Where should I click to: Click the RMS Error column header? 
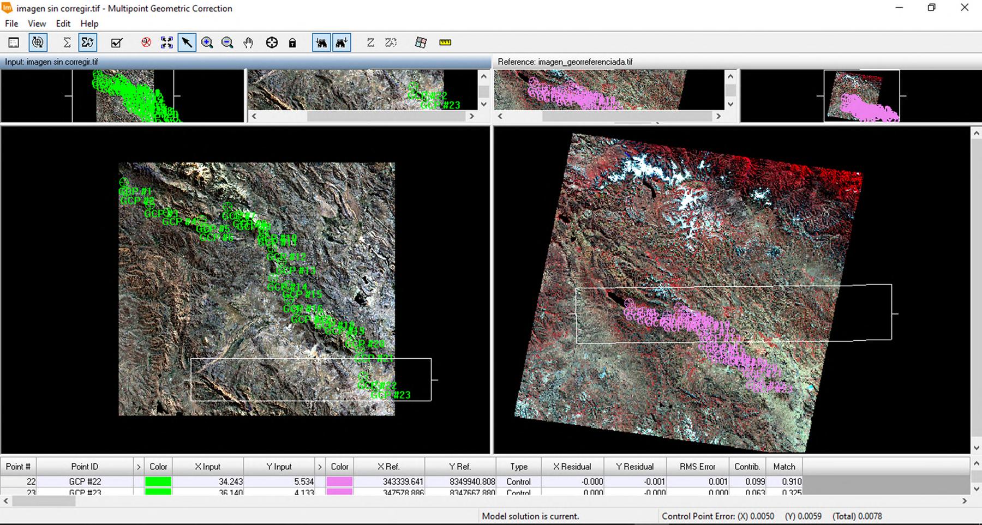[697, 467]
